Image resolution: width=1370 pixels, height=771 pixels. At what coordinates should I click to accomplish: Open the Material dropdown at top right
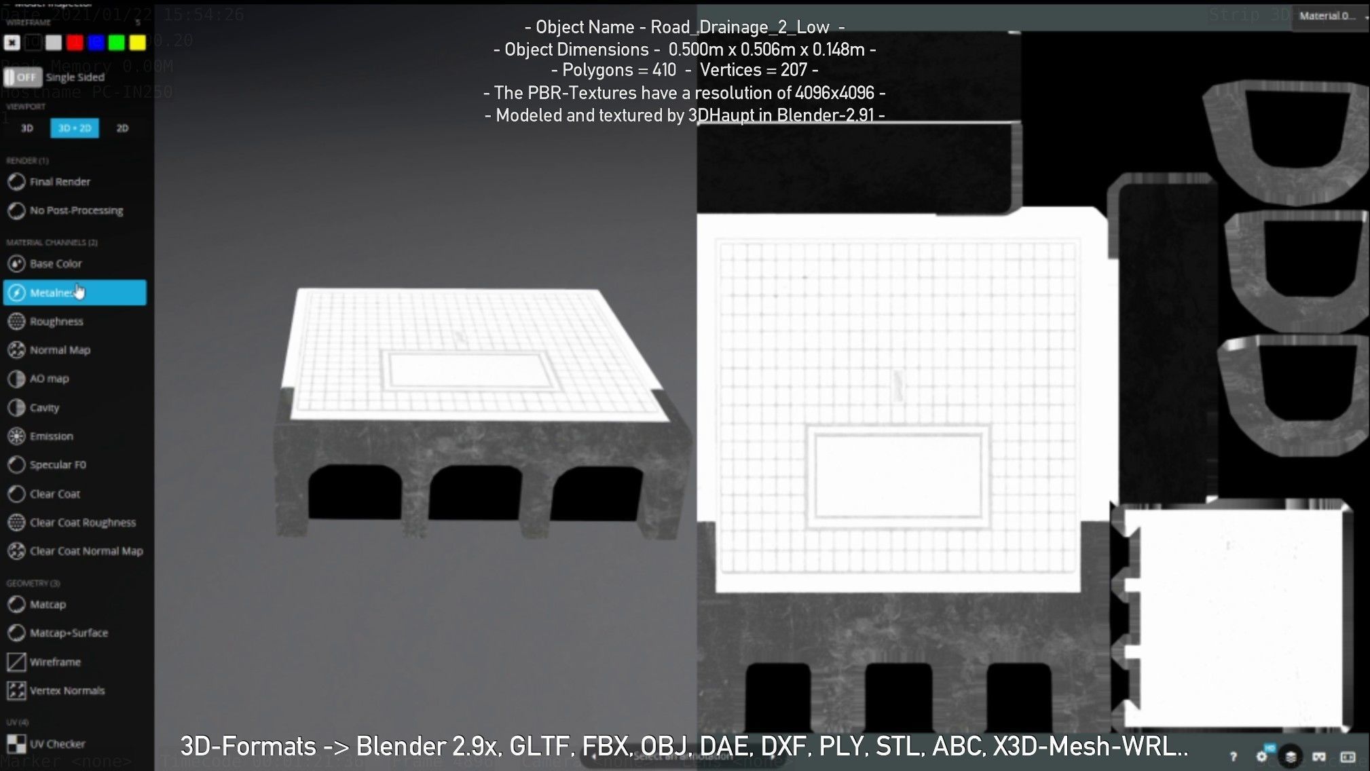coord(1331,16)
